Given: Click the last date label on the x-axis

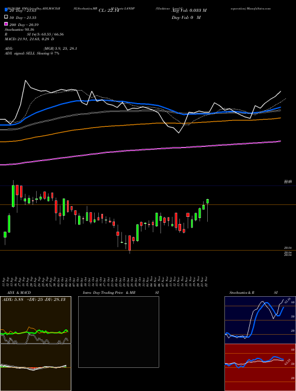Looking at the screenshot, I should pos(207,281).
